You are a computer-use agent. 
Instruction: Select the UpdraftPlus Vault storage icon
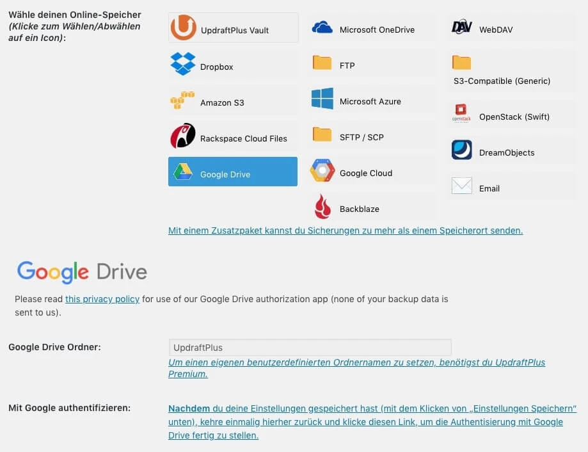tap(233, 28)
